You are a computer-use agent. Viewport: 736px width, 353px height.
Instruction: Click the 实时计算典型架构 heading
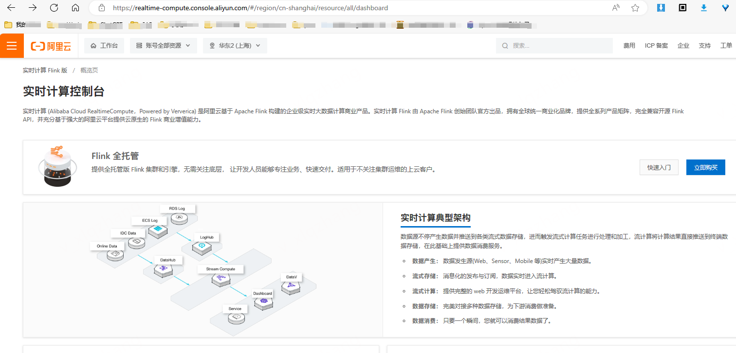pyautogui.click(x=436, y=218)
